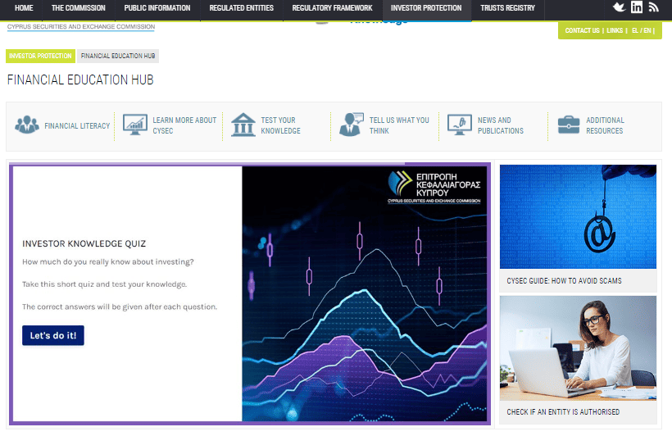The image size is (672, 436).
Task: Open the Trusts Registry menu
Action: click(508, 8)
